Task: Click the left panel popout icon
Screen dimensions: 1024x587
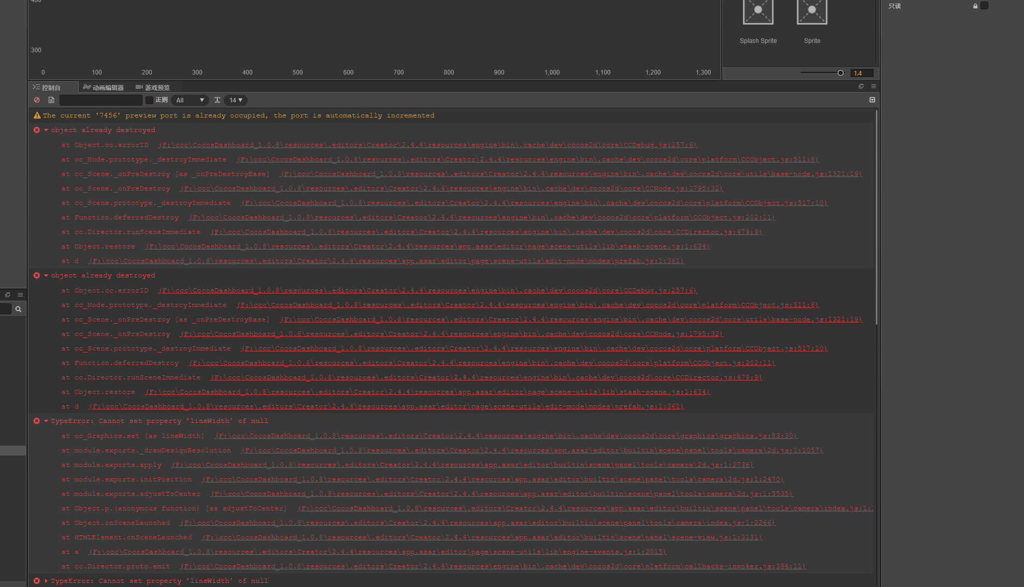Action: click(7, 295)
